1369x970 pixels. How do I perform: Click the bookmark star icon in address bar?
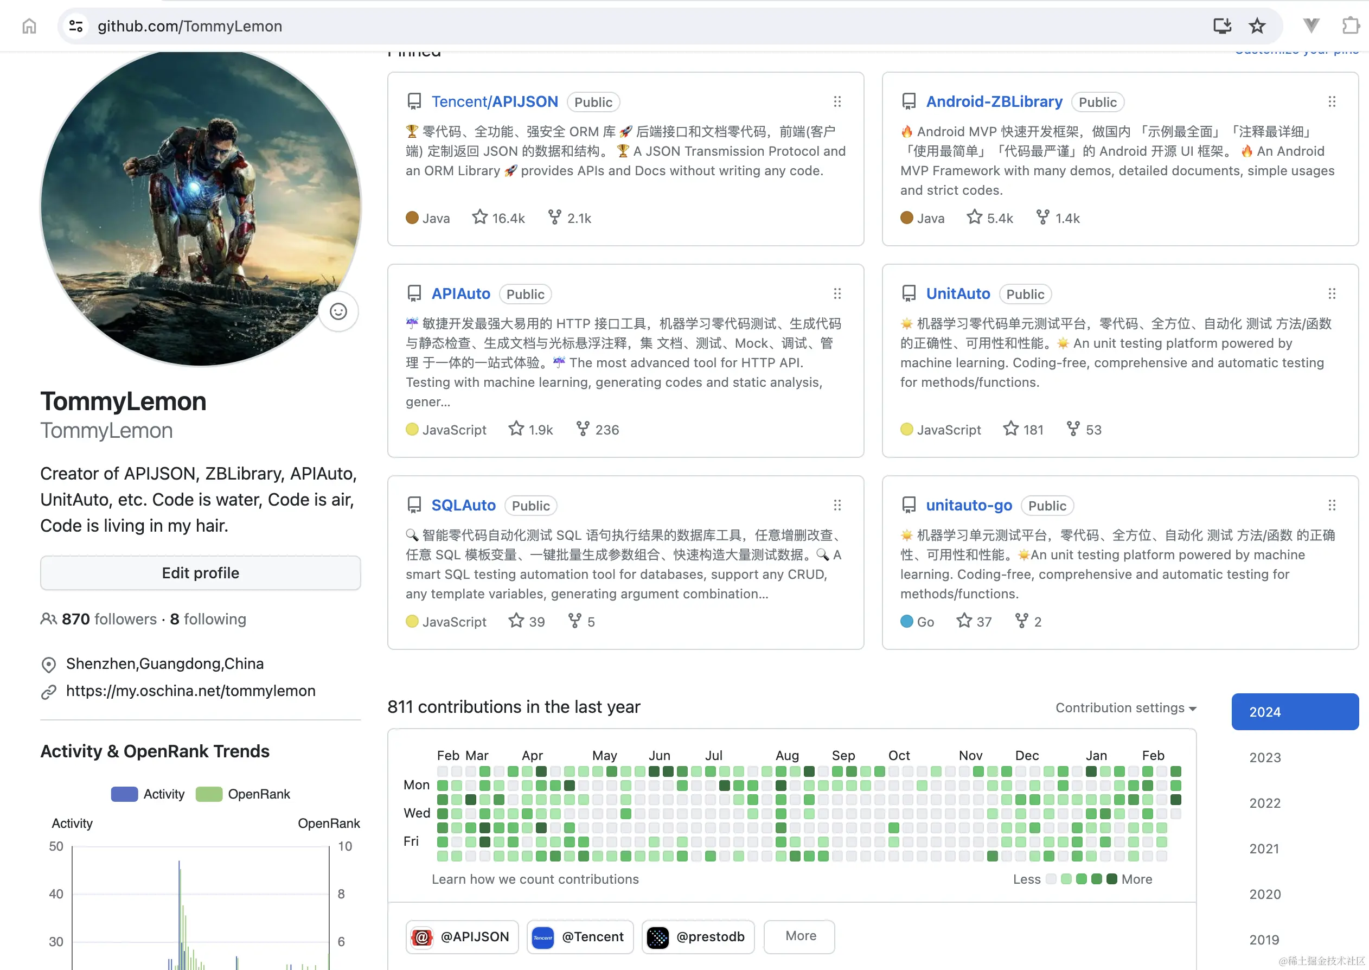tap(1257, 26)
